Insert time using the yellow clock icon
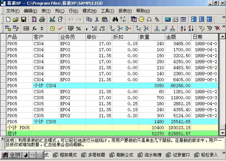The image size is (226, 161). click(x=142, y=19)
